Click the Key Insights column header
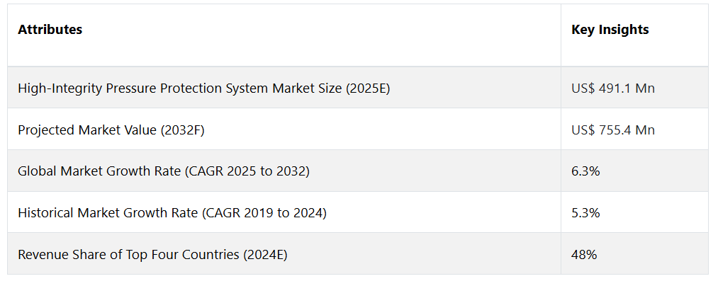 (x=610, y=30)
